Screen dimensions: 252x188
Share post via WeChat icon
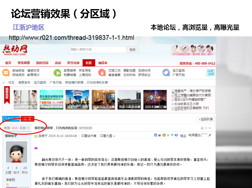164,135
